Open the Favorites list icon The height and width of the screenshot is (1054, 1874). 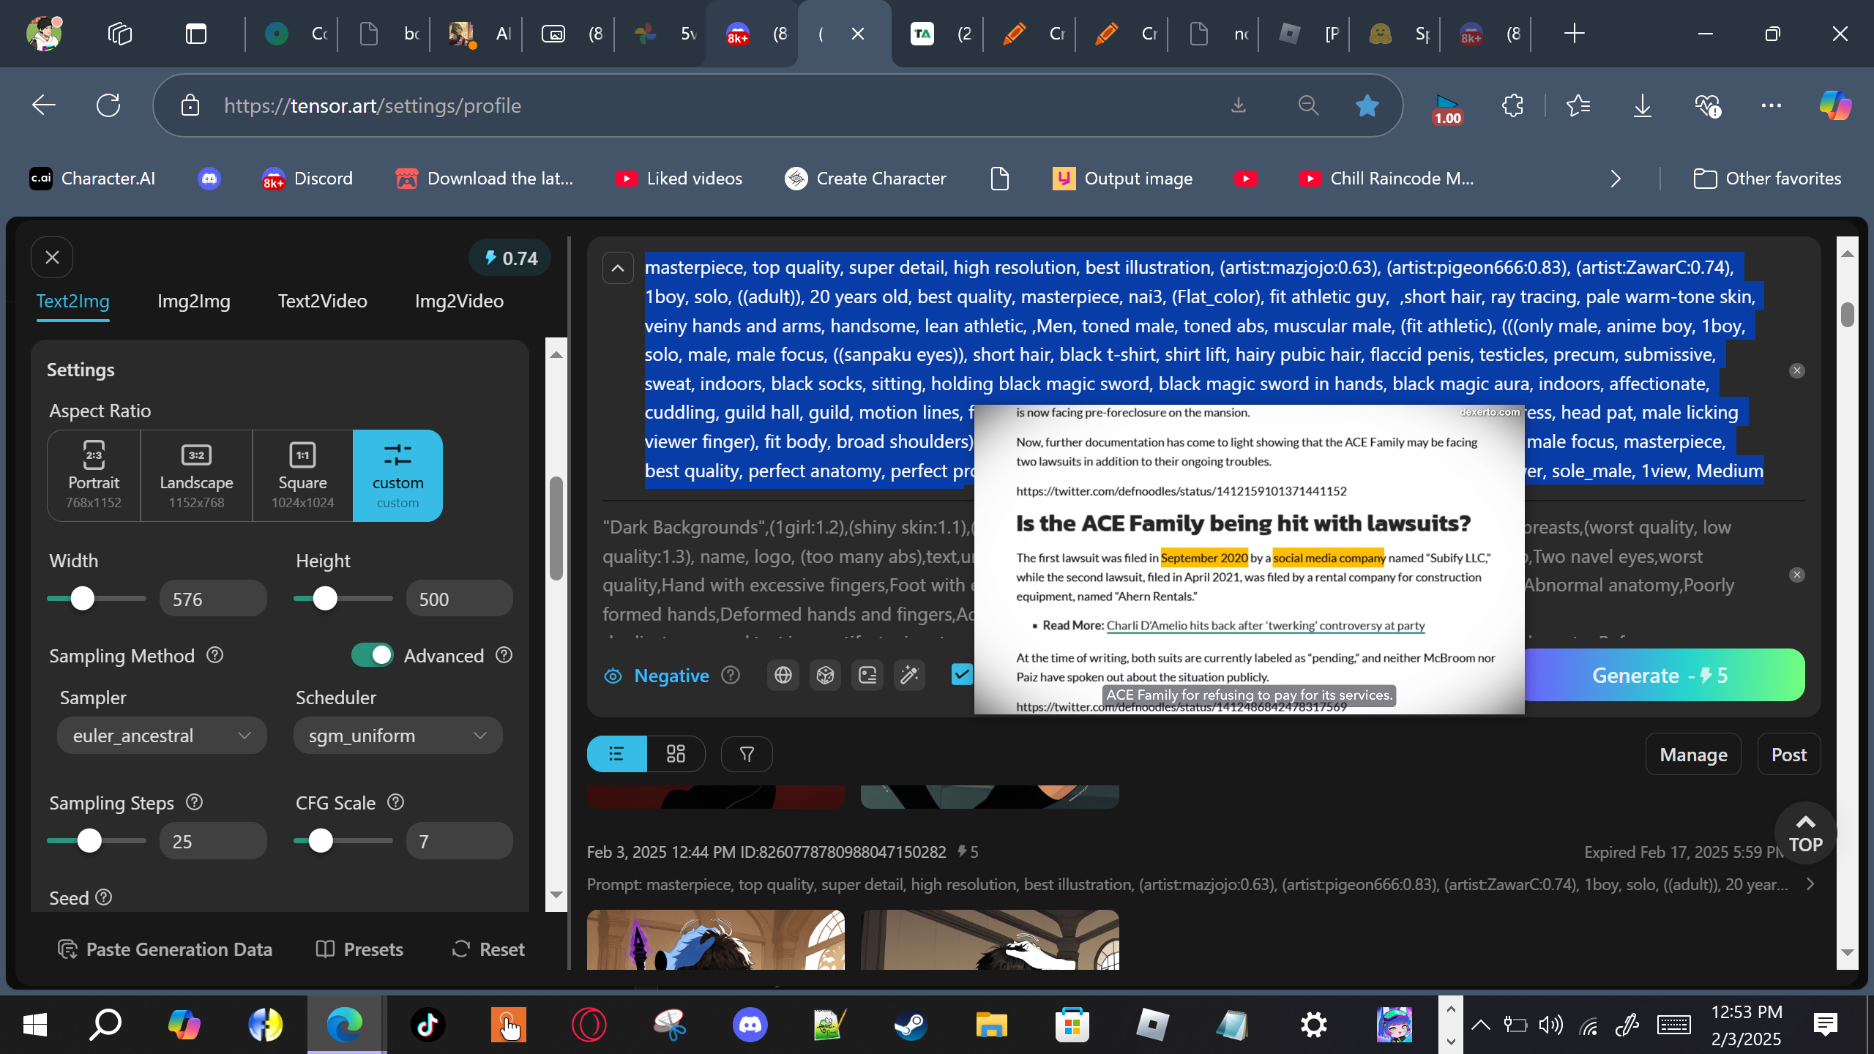1578,105
